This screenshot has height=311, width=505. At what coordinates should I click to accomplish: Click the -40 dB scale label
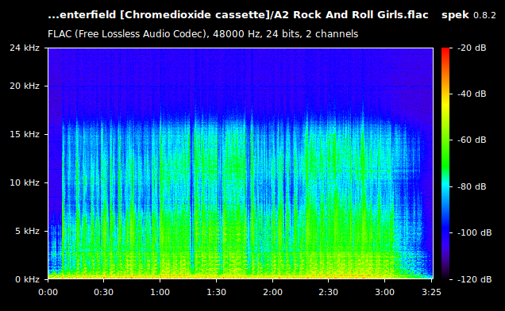coord(472,94)
